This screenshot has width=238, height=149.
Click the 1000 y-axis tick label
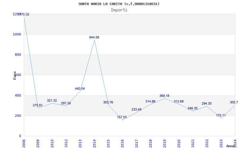17,34
